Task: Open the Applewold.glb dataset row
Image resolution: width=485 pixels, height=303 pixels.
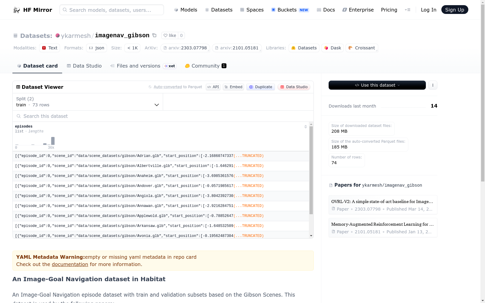Action: [x=161, y=216]
